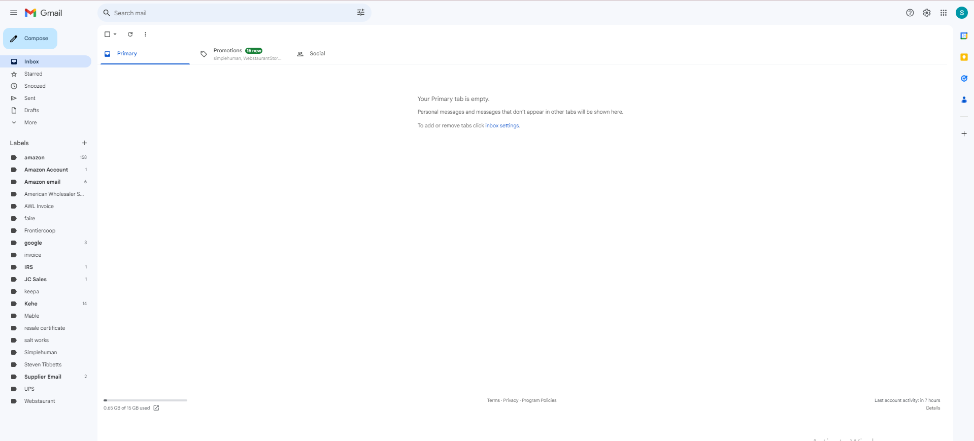Screen dimensions: 974x441
Task: Open Settings gear icon
Action: tap(927, 13)
